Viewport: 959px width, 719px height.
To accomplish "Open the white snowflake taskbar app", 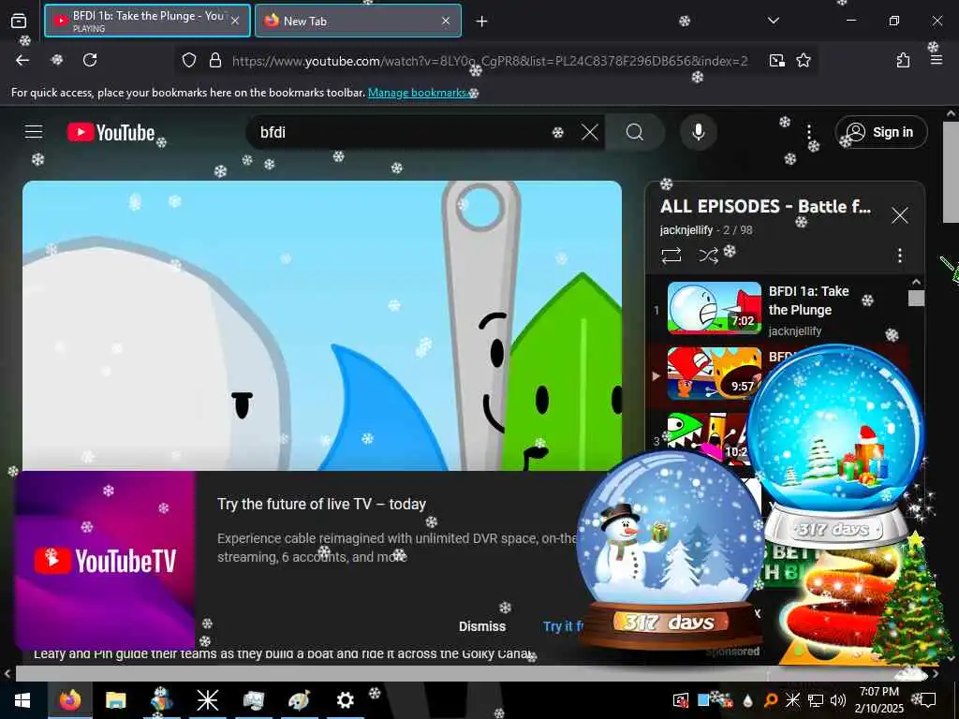I will (x=207, y=700).
